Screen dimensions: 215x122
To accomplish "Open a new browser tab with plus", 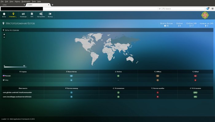I will (x=53, y=5).
